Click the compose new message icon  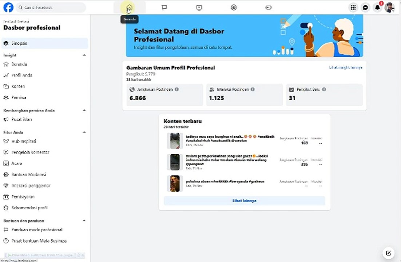[x=389, y=253]
